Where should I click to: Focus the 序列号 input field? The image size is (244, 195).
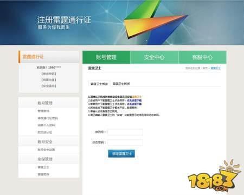point(125,132)
